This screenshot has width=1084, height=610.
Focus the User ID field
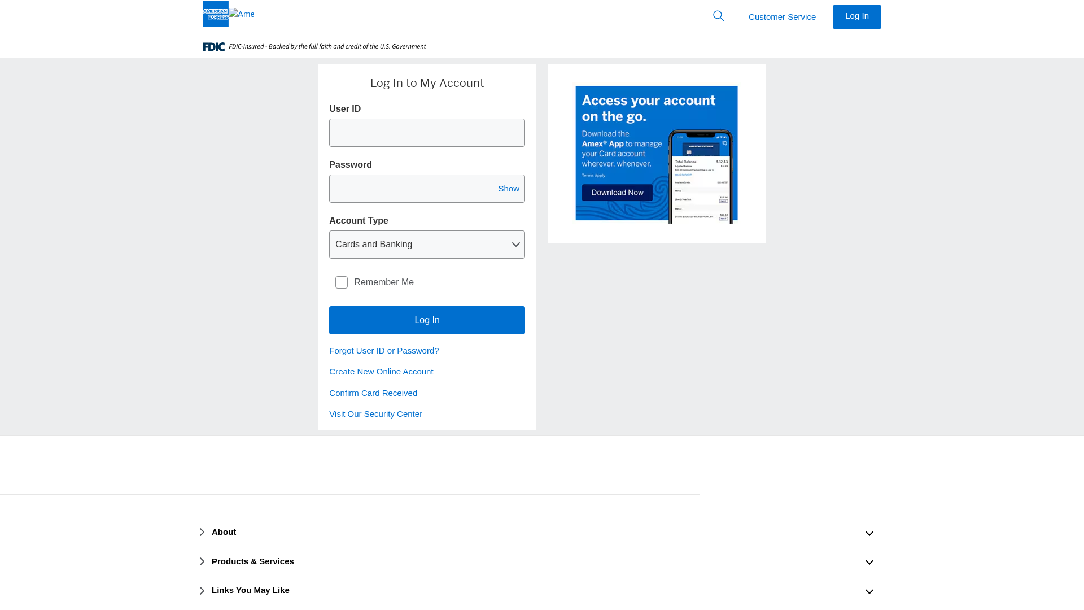(x=427, y=133)
